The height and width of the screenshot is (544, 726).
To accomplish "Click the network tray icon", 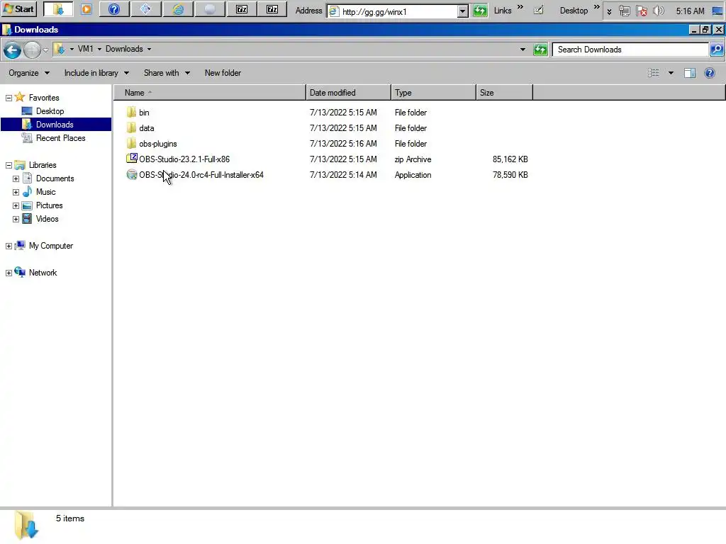I will tap(624, 11).
